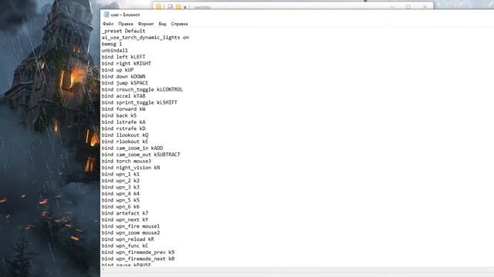The width and height of the screenshot is (494, 277).
Task: Close the userdata Explorer window
Action: pyautogui.click(x=425, y=7)
